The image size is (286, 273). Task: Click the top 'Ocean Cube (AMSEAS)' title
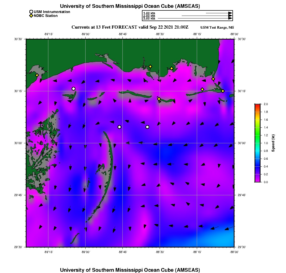click(x=130, y=6)
